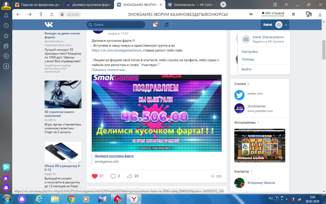The width and height of the screenshot is (326, 204).
Task: Collapse the Kairat profile menu chevron
Action: coord(286,25)
